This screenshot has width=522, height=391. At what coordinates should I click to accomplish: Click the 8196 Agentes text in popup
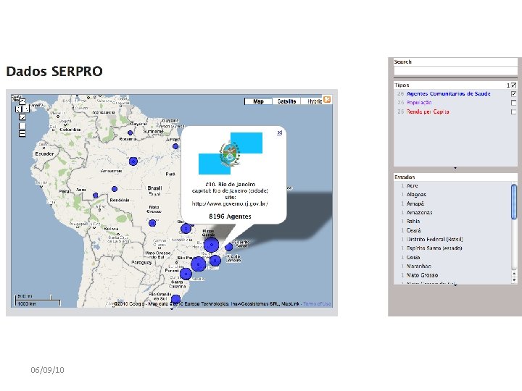[230, 216]
